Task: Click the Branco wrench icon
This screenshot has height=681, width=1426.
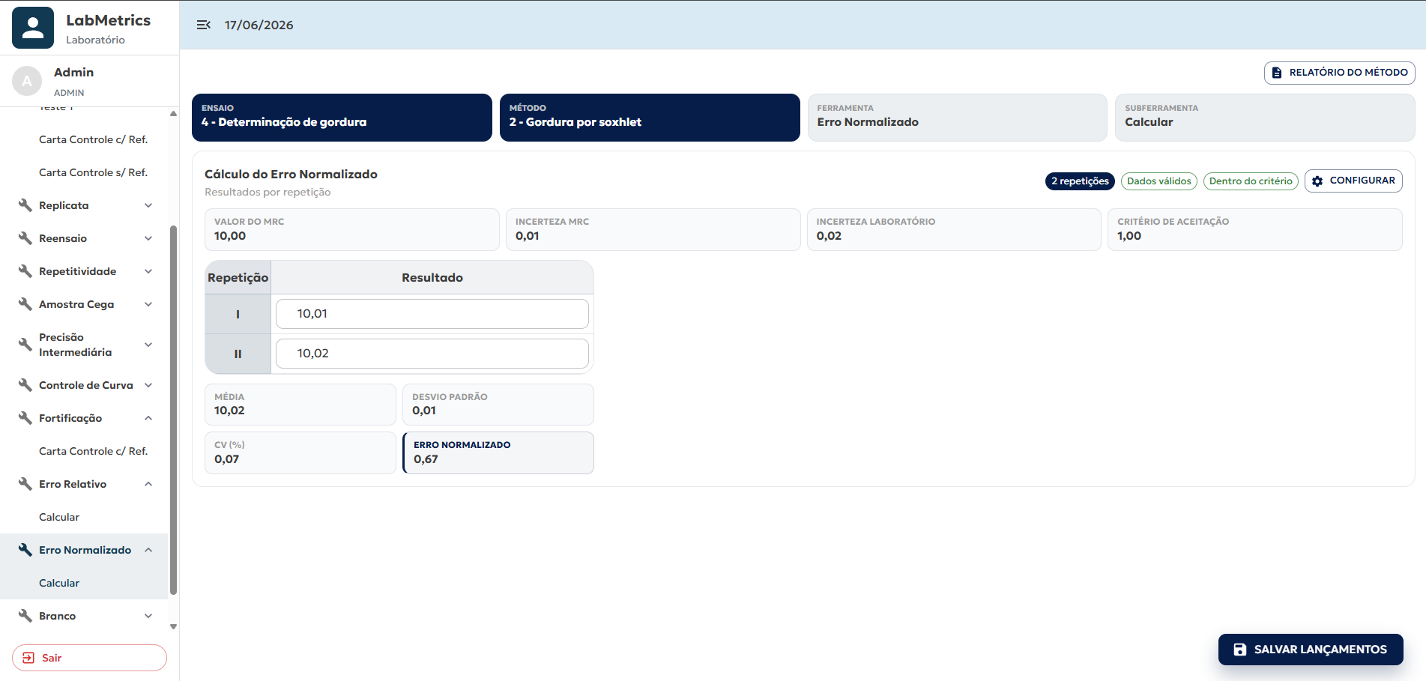Action: [x=25, y=616]
